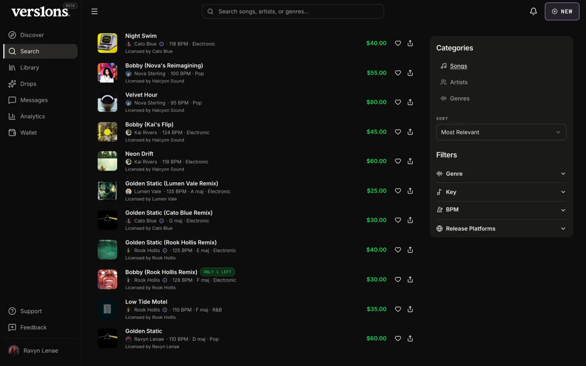
Task: Share Golden Static (Lumen Vale Remix)
Action: tap(410, 191)
